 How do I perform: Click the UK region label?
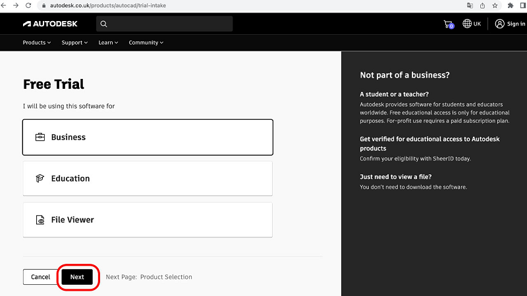pyautogui.click(x=477, y=24)
